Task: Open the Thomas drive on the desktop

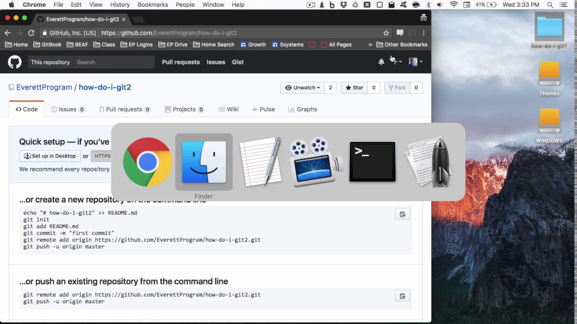Action: [549, 79]
